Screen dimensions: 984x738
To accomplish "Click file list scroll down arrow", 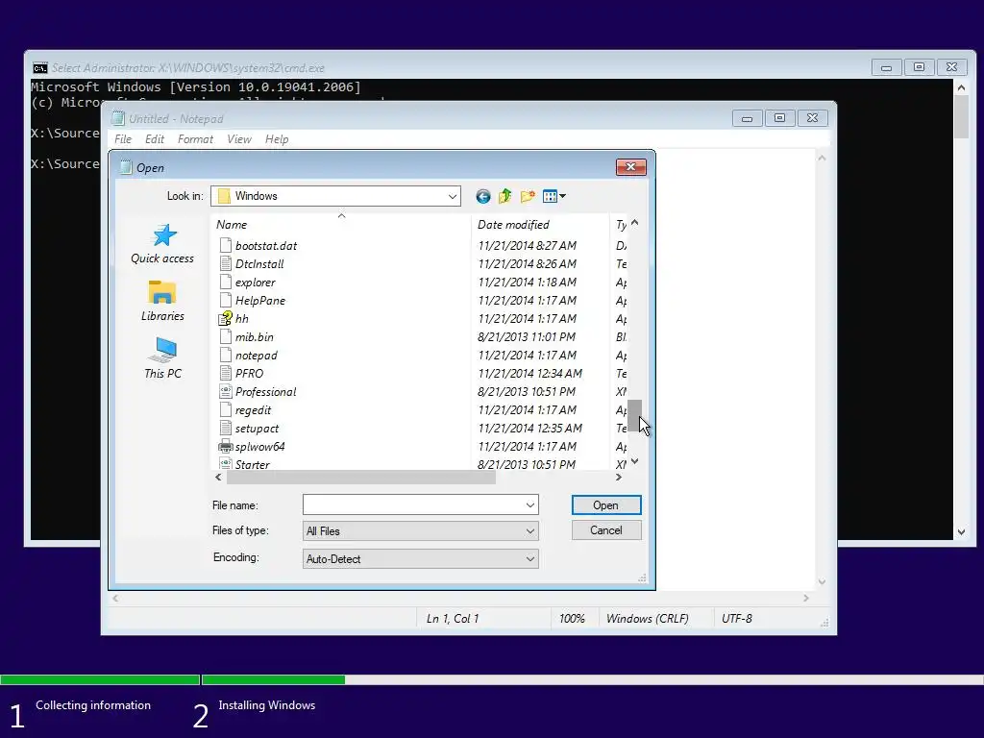I will (634, 462).
